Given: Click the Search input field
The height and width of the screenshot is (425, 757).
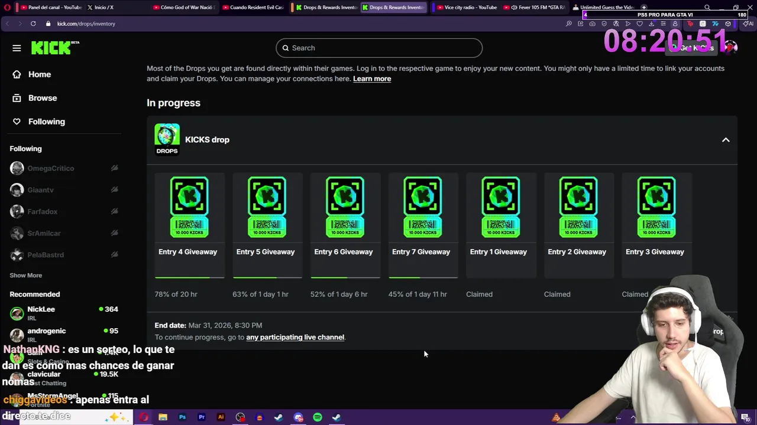Looking at the screenshot, I should point(379,48).
